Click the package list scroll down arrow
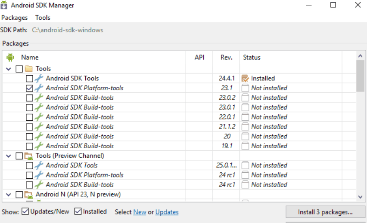This screenshot has width=367, height=223. pyautogui.click(x=361, y=196)
